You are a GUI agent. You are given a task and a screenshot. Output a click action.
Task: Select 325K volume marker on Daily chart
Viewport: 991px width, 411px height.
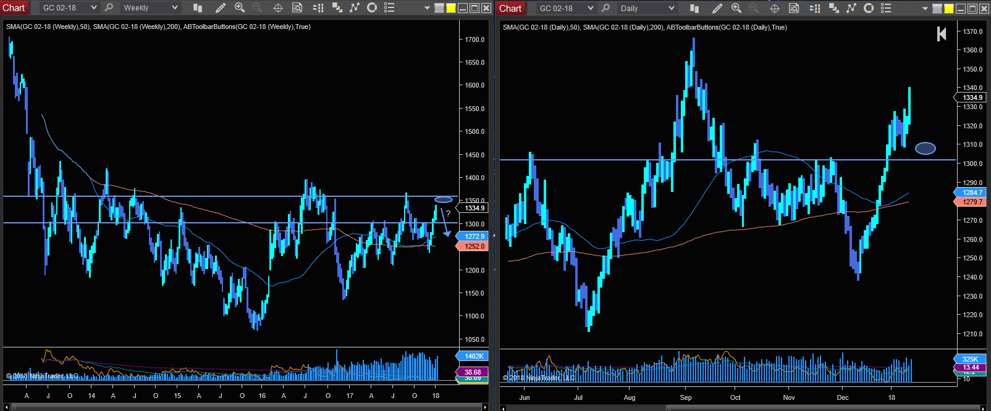click(971, 359)
